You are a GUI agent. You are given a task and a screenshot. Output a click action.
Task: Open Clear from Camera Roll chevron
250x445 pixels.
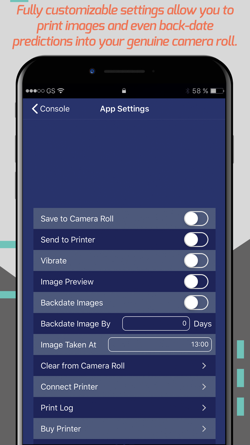point(204,366)
